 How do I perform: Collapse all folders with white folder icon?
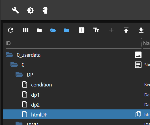(39, 30)
